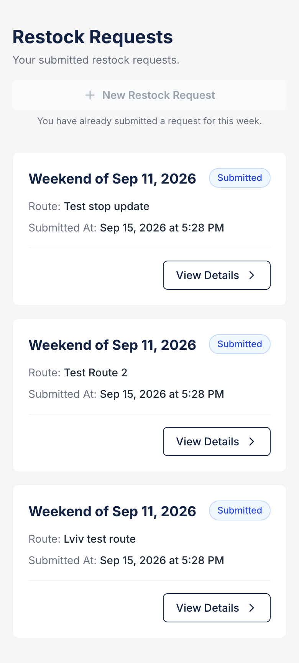The image size is (299, 663).
Task: Click the chevron arrow in Test stop update card
Action: tap(252, 275)
